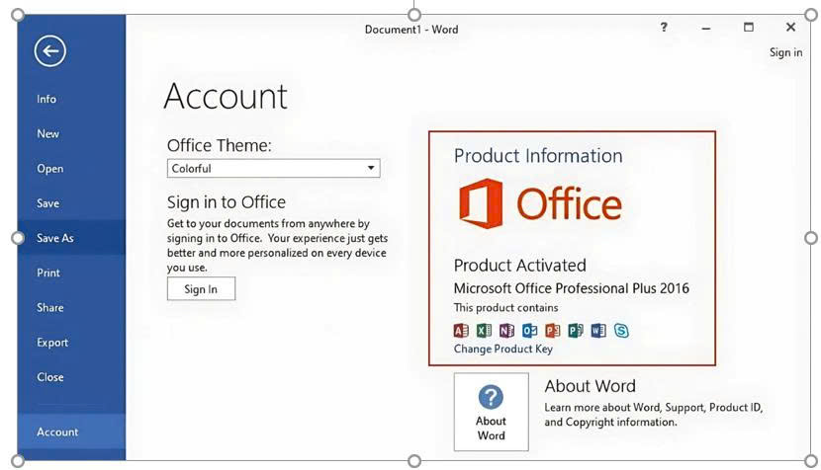Click the Document1 - Word title

(411, 30)
